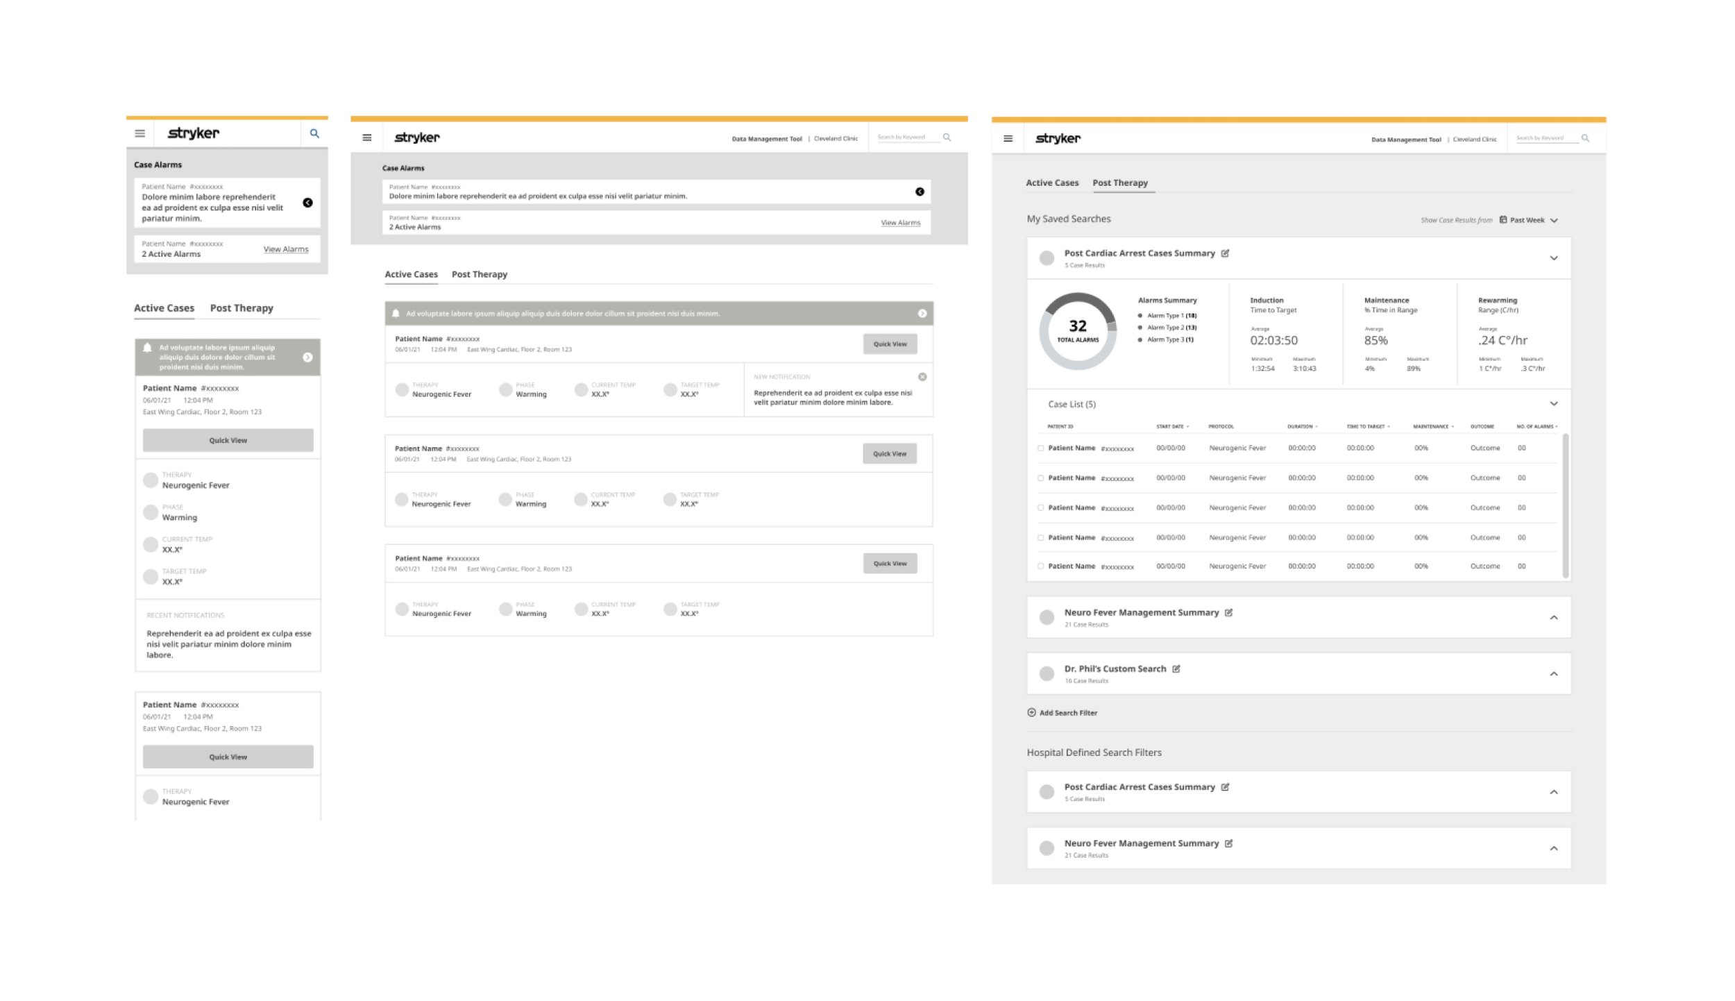The height and width of the screenshot is (1001, 1735).
Task: Expand Dr. Phil's Custom Search chevron
Action: tap(1554, 673)
